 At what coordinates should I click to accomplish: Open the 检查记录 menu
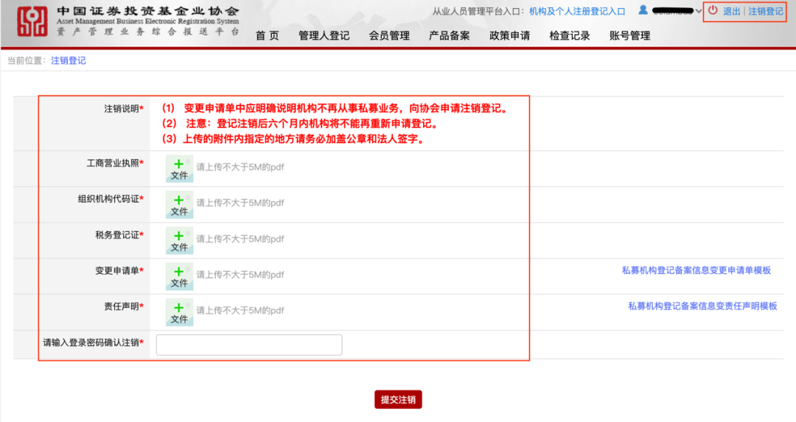pyautogui.click(x=570, y=35)
